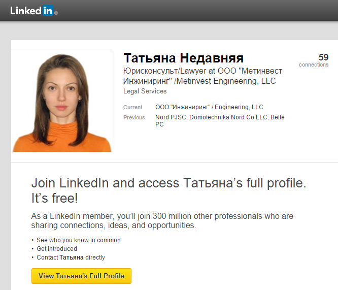This screenshot has width=338, height=290.
Task: Click the Join LinkedIn heading
Action: coord(168,190)
